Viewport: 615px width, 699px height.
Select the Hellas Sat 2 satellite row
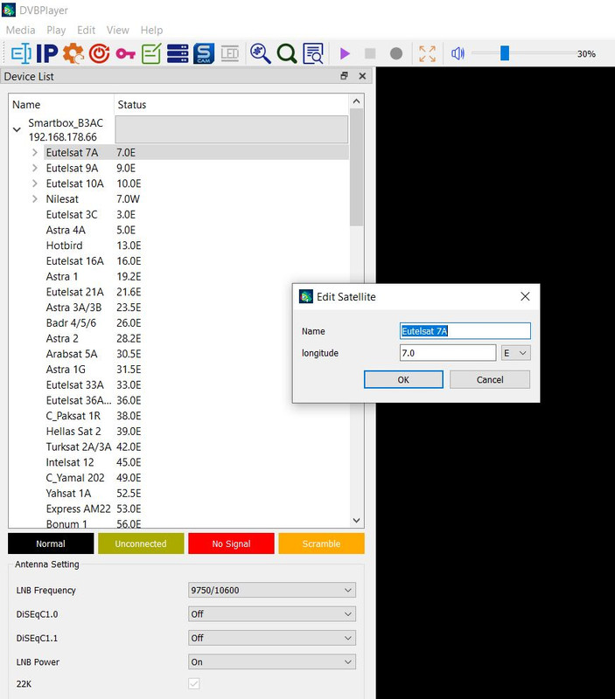tap(196, 431)
